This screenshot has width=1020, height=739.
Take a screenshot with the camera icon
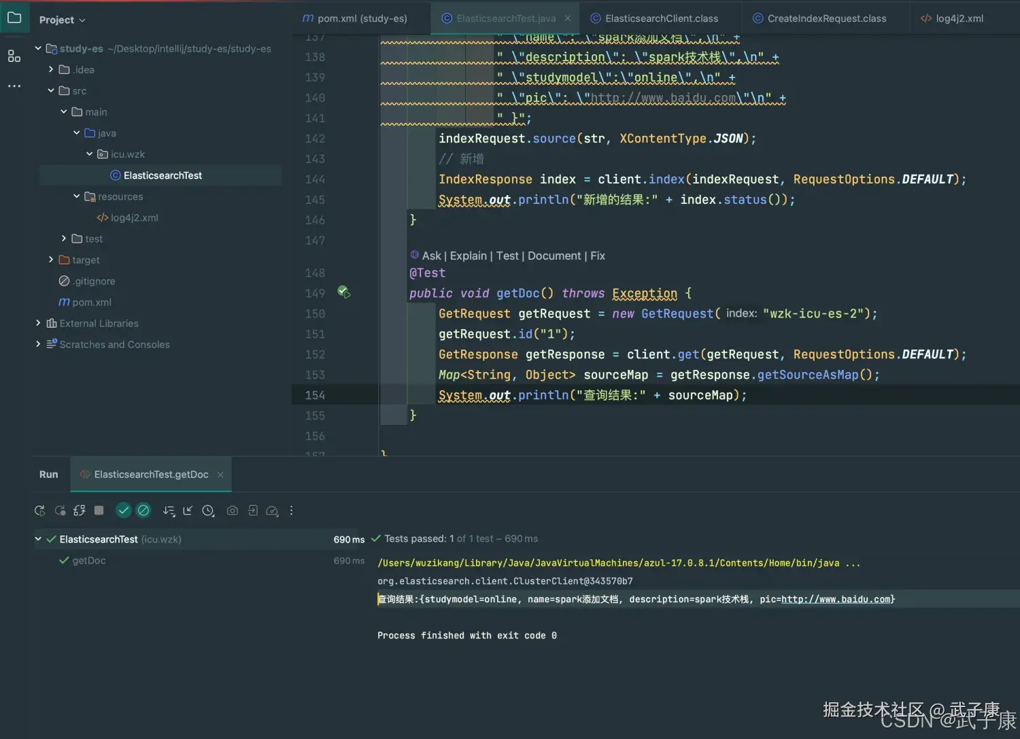(233, 511)
